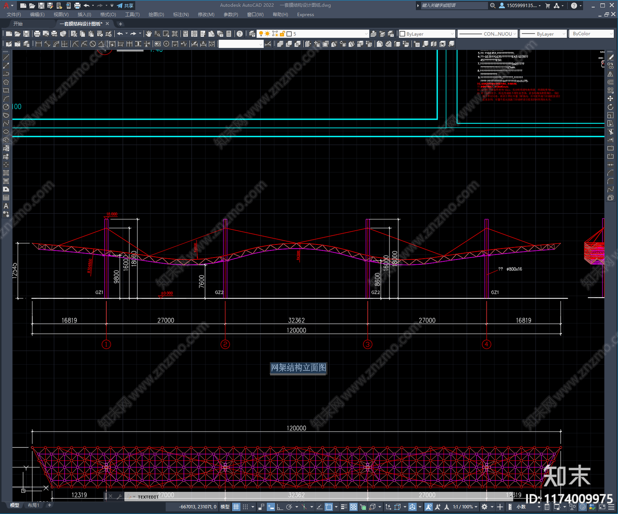618x514 pixels.
Task: Open the 绘图(D) menu
Action: [x=156, y=15]
